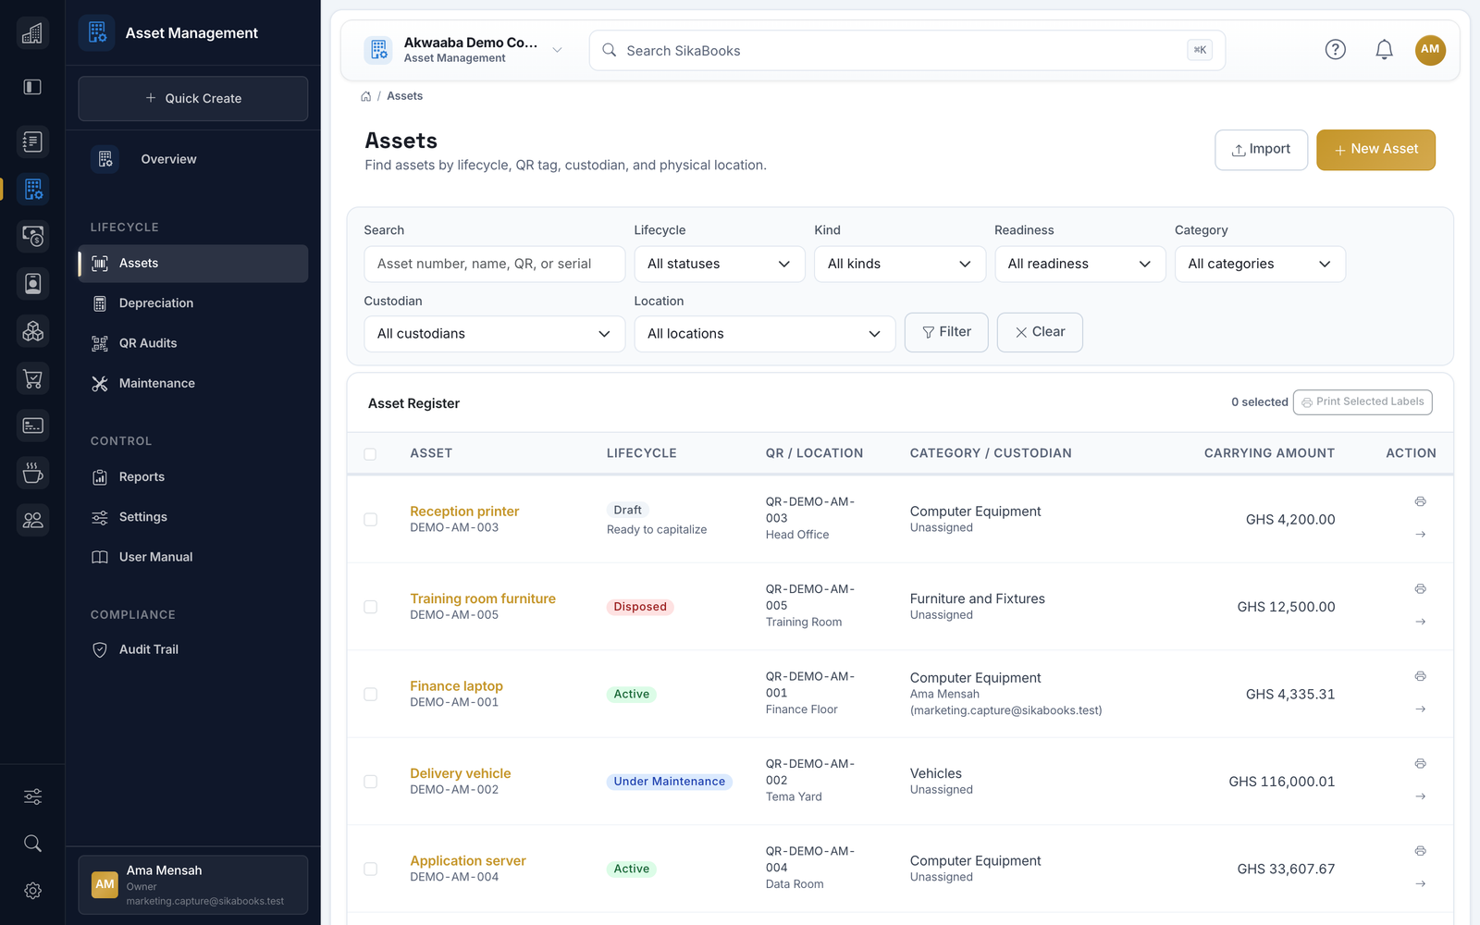1480x925 pixels.
Task: Open the shopping cart module in rail
Action: [x=32, y=378]
